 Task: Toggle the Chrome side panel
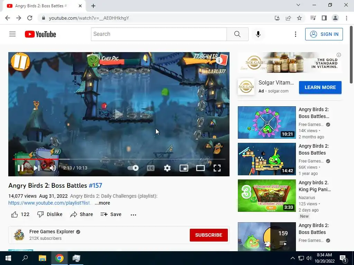click(324, 18)
